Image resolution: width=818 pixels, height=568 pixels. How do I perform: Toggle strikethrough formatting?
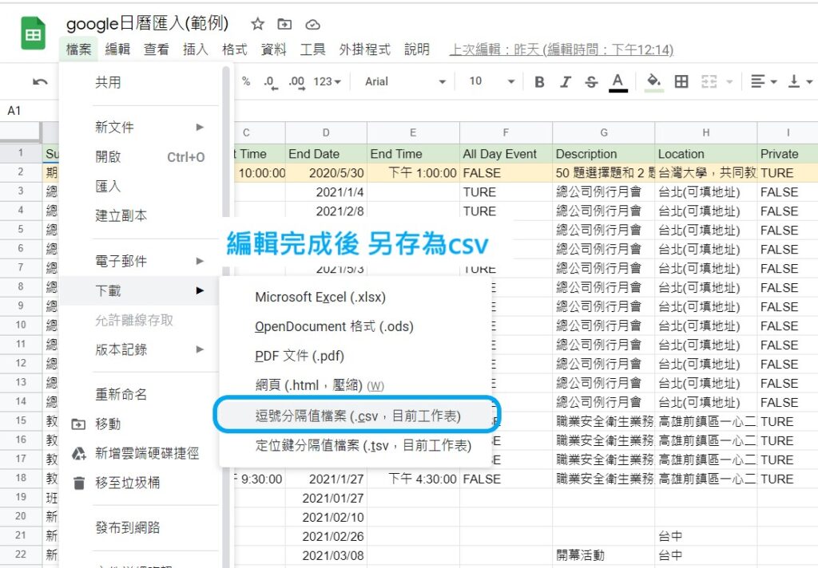(591, 82)
